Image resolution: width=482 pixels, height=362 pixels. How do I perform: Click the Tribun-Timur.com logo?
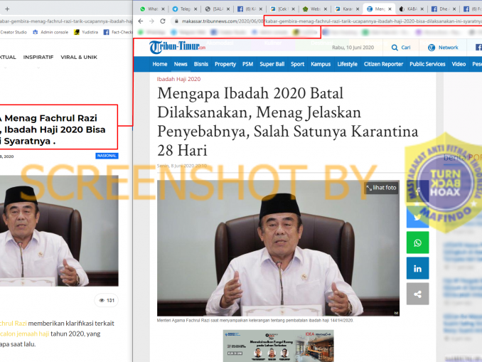177,47
